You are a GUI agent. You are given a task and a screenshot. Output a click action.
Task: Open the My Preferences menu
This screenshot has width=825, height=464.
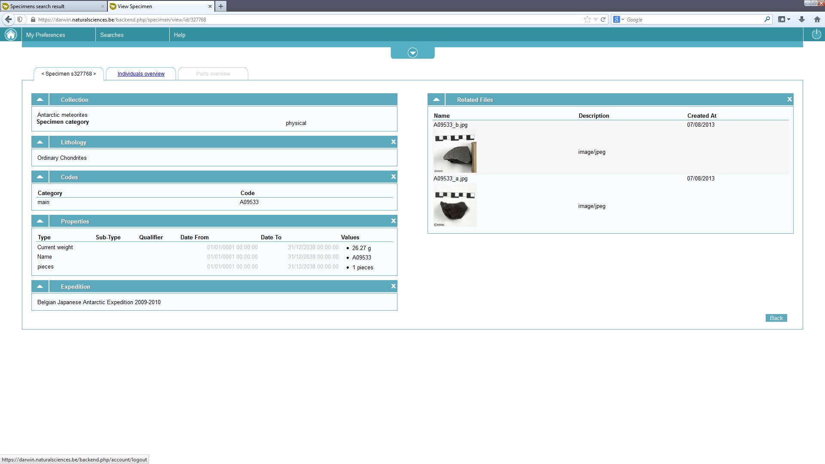pos(46,35)
